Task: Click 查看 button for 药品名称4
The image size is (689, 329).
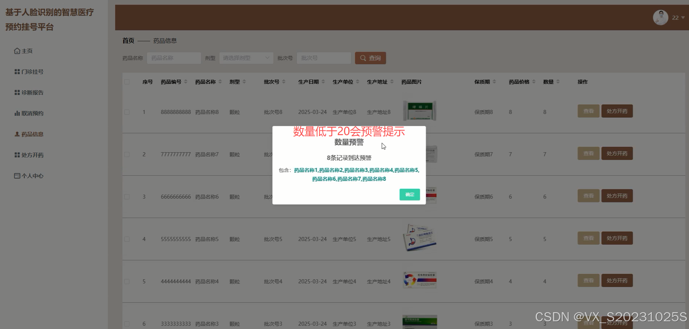Action: point(588,280)
